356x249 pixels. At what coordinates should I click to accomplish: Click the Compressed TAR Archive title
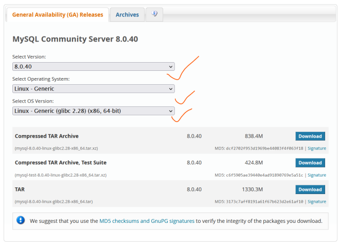[47, 136]
